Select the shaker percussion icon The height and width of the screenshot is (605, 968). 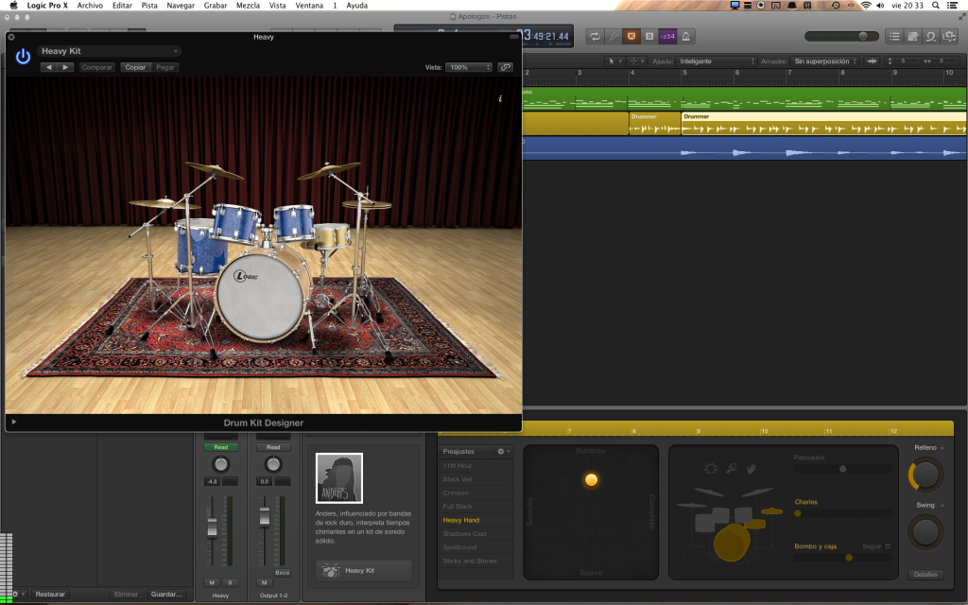[x=732, y=469]
